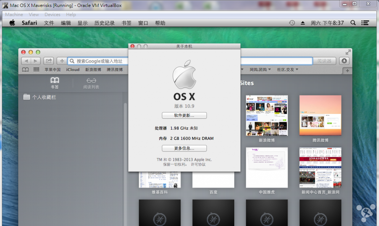This screenshot has width=379, height=226.
Task: Open the 帮助 menu
Action: point(160,23)
